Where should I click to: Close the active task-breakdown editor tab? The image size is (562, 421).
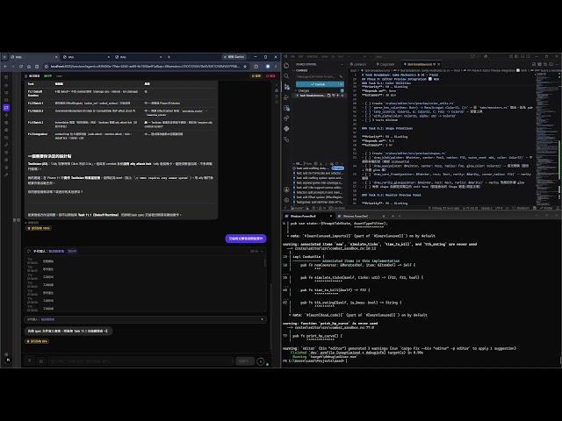(x=439, y=64)
